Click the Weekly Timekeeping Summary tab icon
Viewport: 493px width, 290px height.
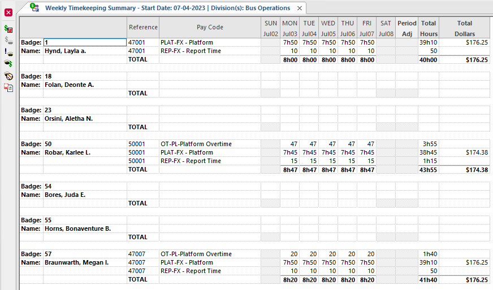[34, 8]
